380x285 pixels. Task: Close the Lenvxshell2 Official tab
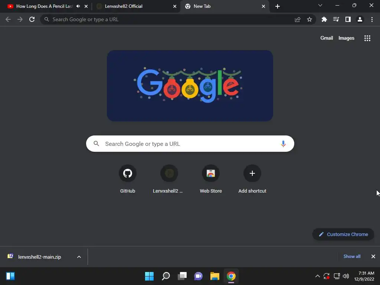coord(175,6)
